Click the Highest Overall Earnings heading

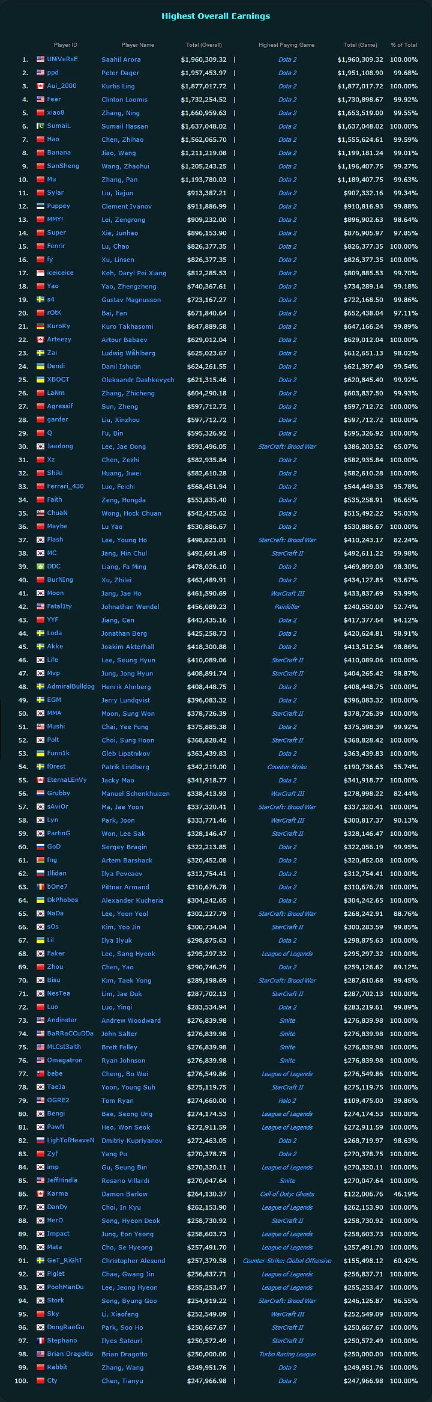tap(216, 16)
